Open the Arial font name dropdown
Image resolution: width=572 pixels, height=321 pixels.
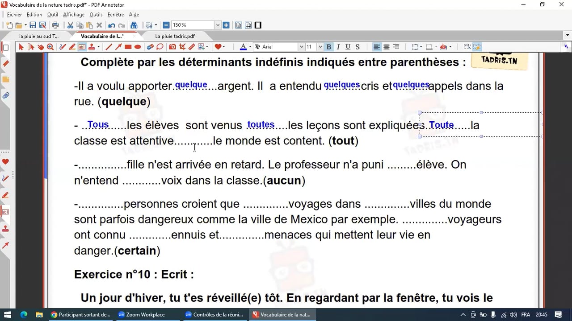(301, 47)
